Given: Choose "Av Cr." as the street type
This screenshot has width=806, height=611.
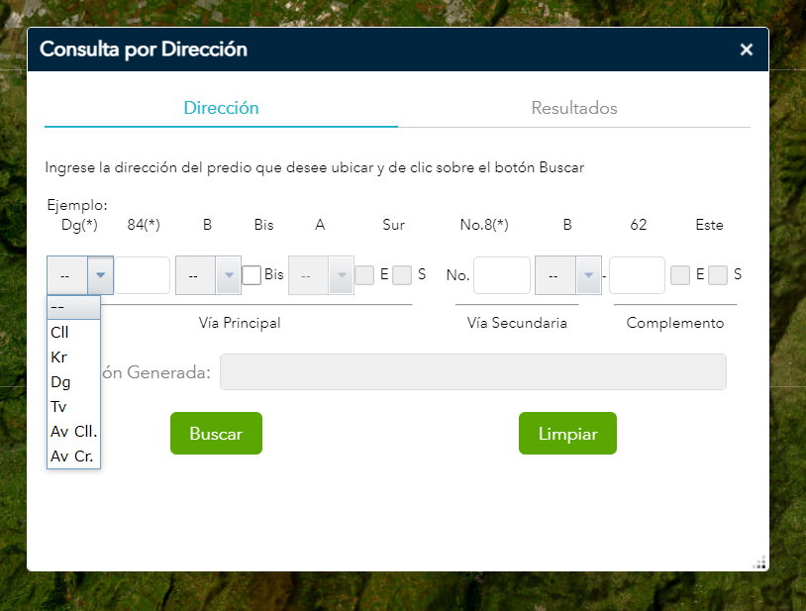Looking at the screenshot, I should click(x=71, y=457).
